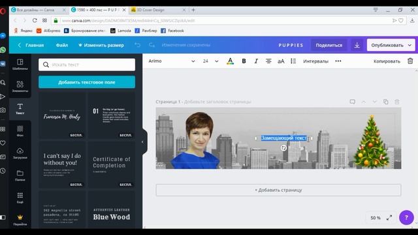
Task: Select Francesca M. Healy text template
Action: (62, 115)
